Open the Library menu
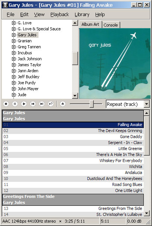The image size is (152, 226). click(82, 15)
